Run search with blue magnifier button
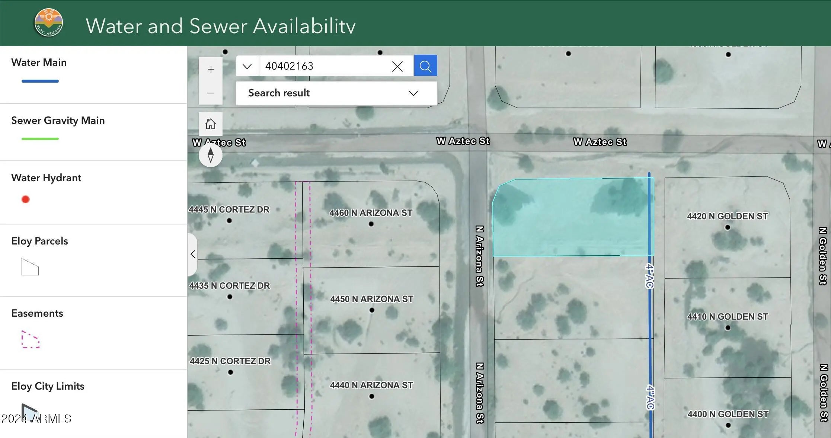 click(x=425, y=66)
